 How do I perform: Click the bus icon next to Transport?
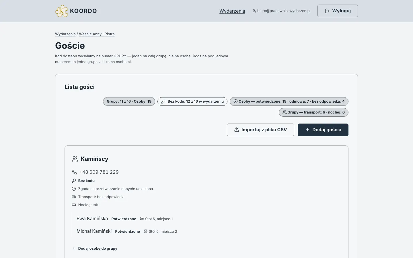click(x=74, y=197)
